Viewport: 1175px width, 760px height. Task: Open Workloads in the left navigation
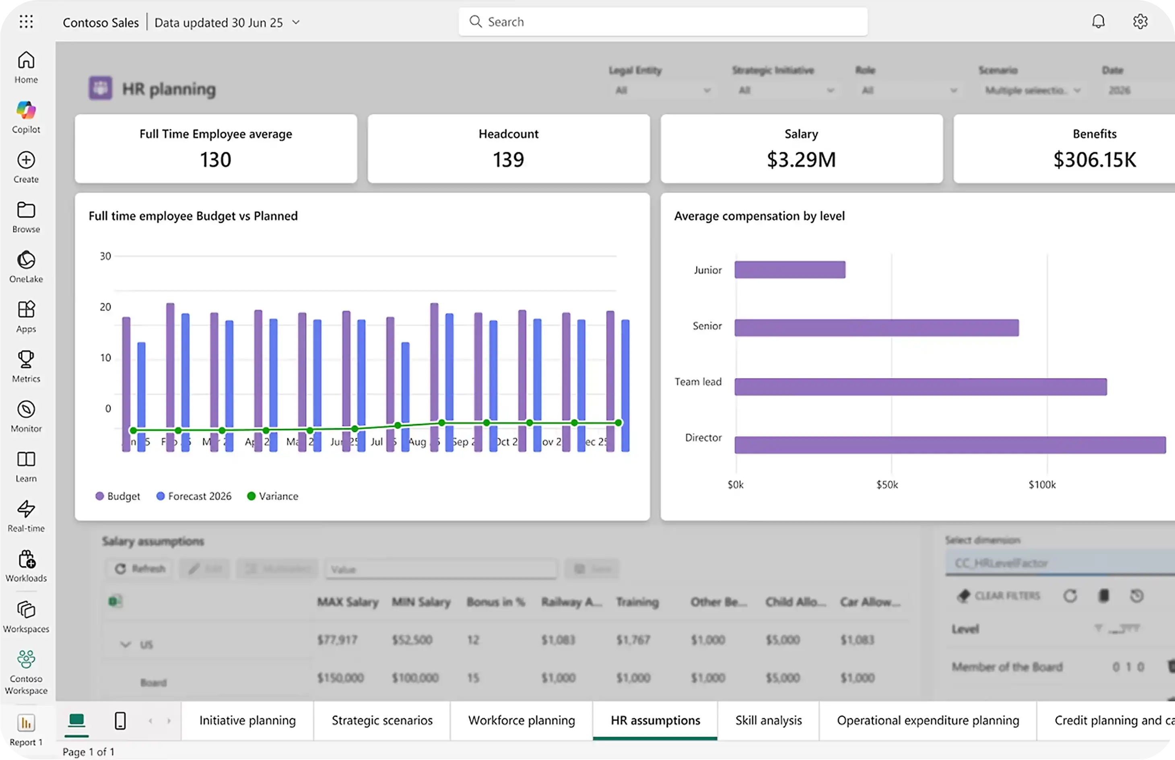26,560
